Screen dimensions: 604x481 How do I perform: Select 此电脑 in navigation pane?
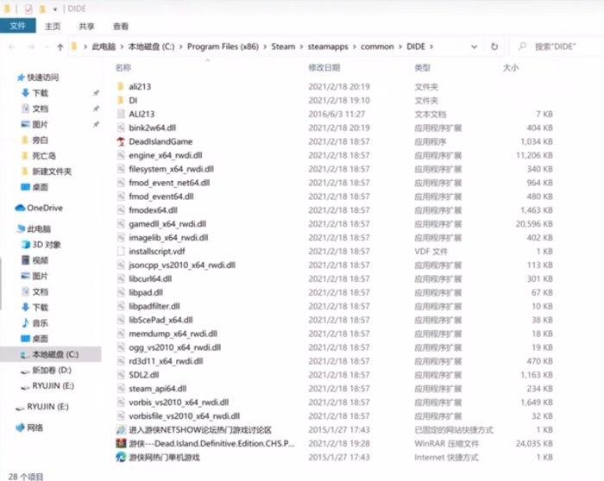point(39,229)
